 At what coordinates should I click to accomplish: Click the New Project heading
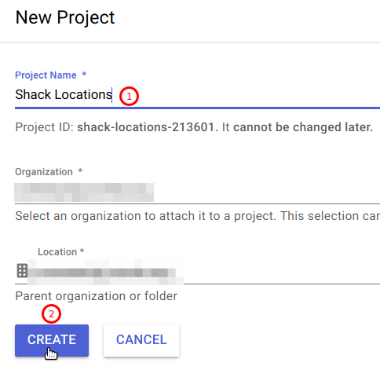65,17
